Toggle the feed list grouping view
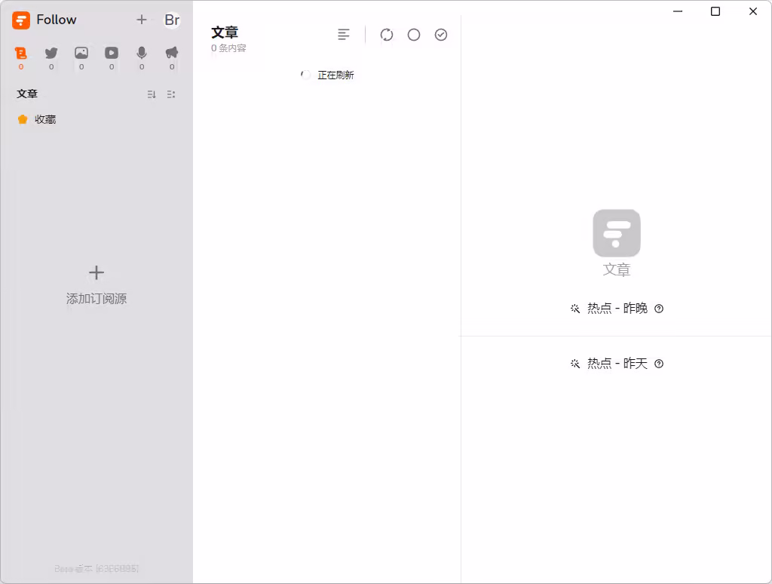The height and width of the screenshot is (584, 772). (x=171, y=94)
